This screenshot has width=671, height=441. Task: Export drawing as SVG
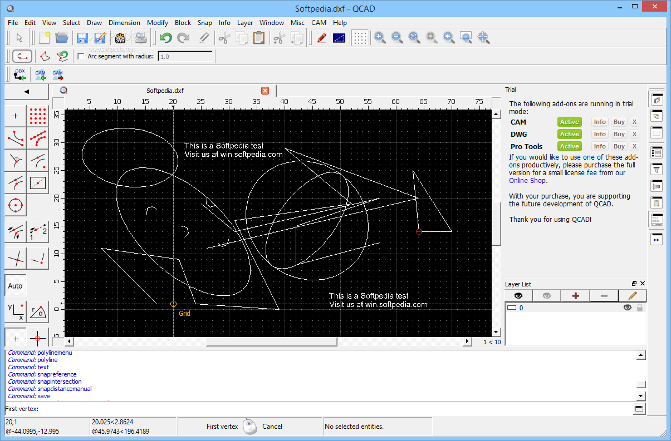pyautogui.click(x=120, y=38)
